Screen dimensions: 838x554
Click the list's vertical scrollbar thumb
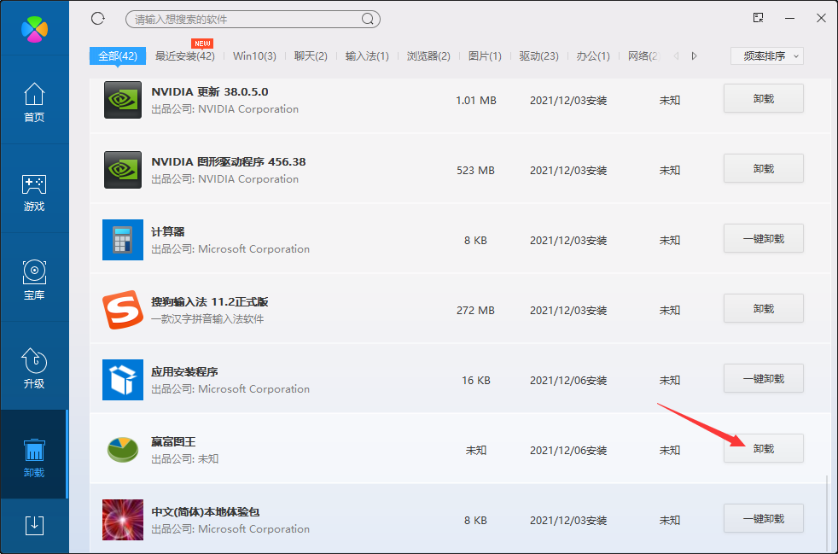pyautogui.click(x=827, y=512)
